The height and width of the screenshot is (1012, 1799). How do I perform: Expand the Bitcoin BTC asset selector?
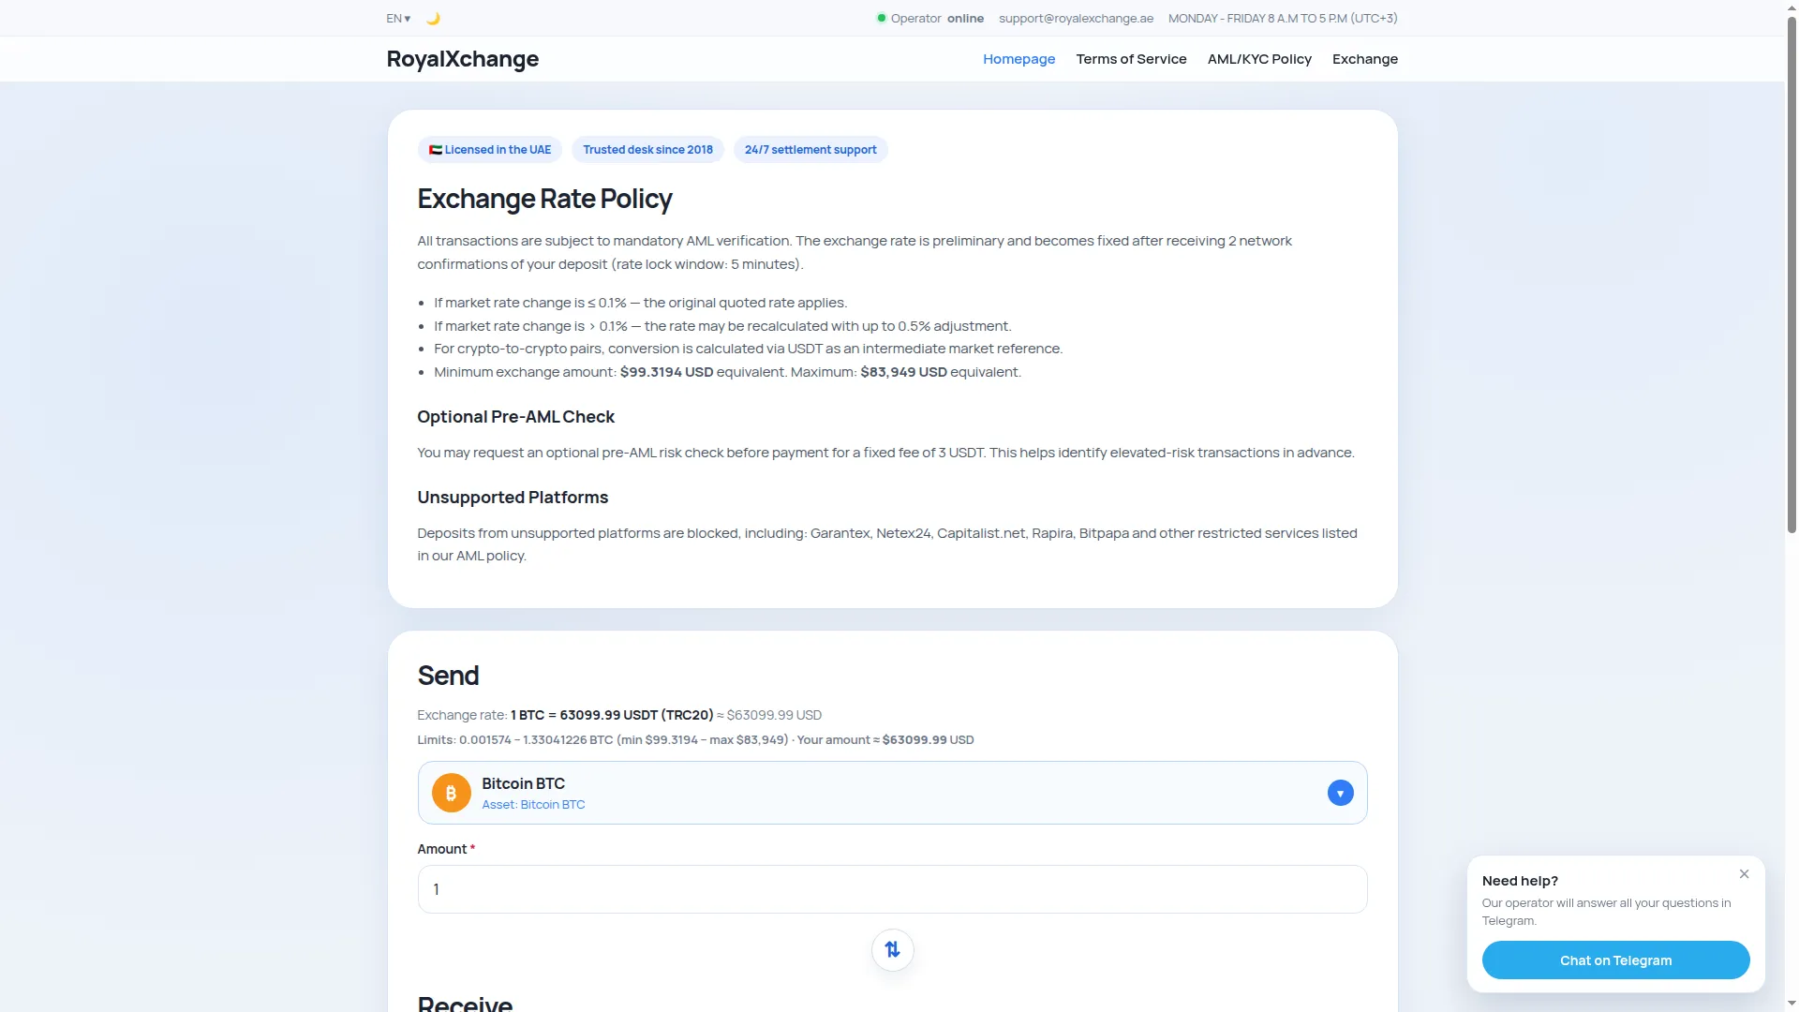(892, 794)
